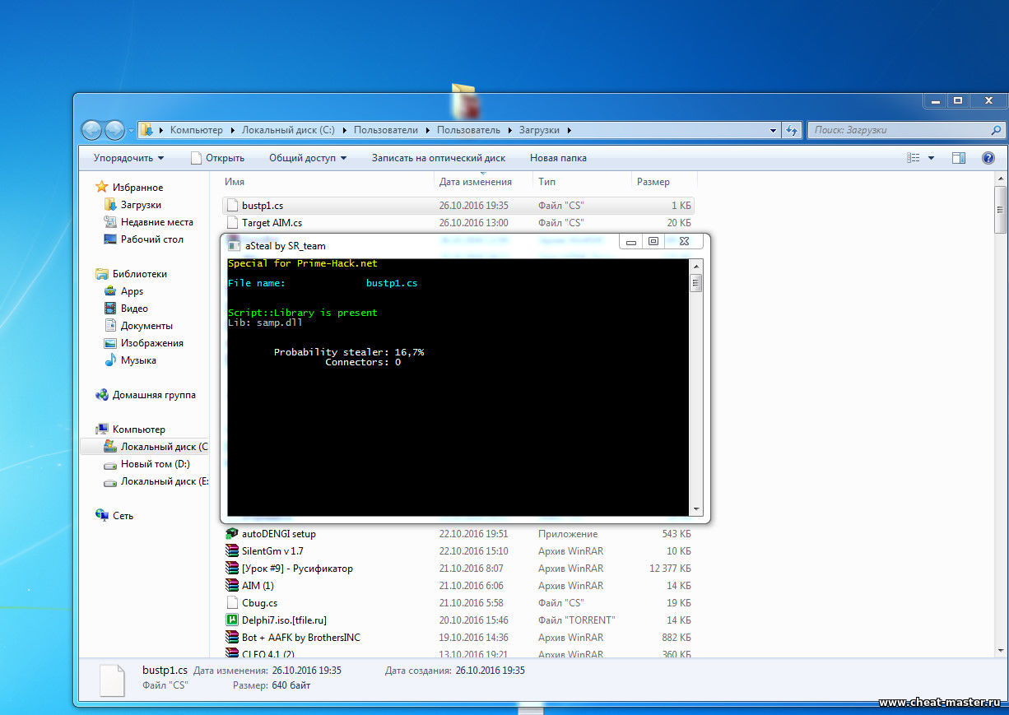Expand the Упорядочить dropdown menu
This screenshot has width=1009, height=715.
tap(128, 158)
